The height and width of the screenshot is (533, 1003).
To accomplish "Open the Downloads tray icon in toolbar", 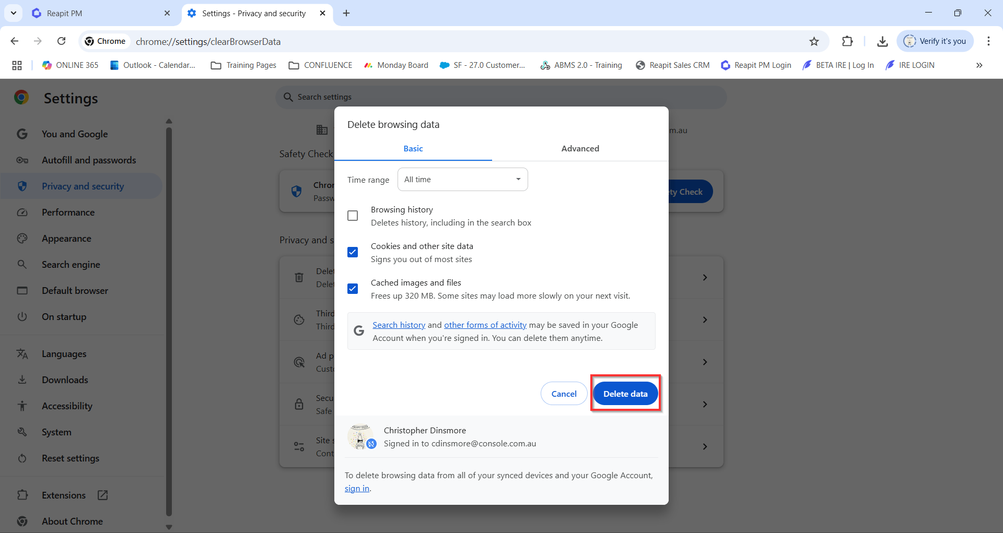I will click(882, 41).
